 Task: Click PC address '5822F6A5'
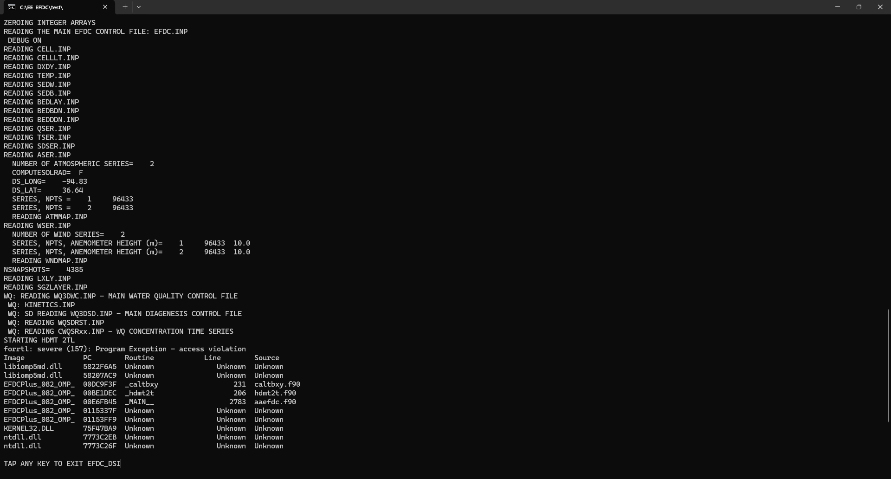(100, 367)
